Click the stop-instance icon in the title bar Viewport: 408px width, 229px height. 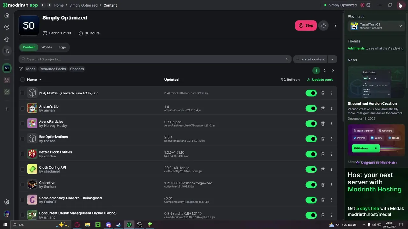click(362, 5)
